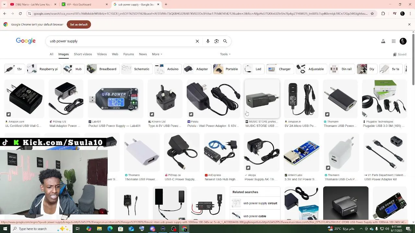Viewport: 415px width, 233px height.
Task: Apply the Arduino filter chip
Action: tap(168, 69)
